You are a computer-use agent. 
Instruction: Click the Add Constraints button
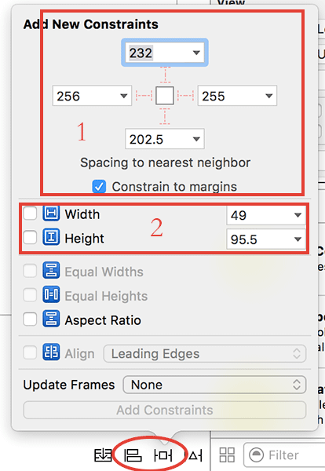coord(165,410)
